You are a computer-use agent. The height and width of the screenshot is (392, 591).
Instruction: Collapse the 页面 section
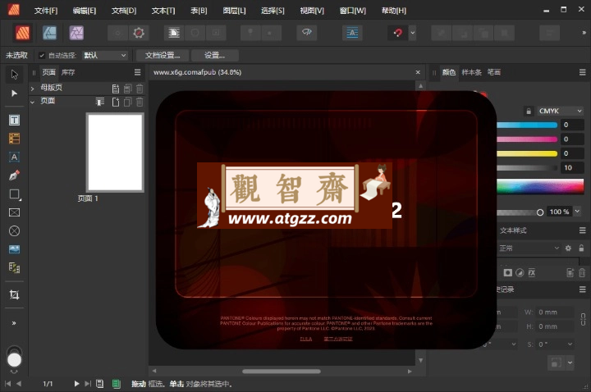(x=32, y=102)
